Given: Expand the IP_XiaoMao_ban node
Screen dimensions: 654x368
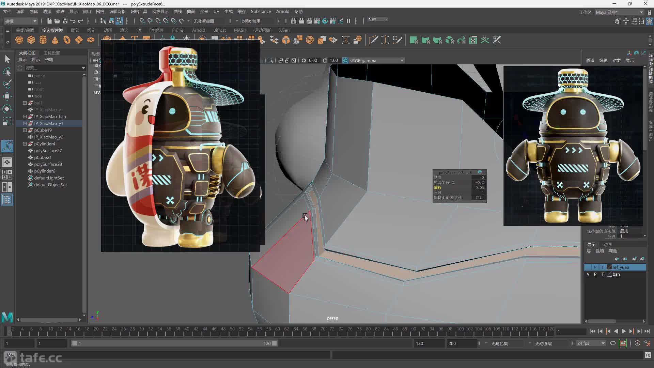Looking at the screenshot, I should (x=25, y=117).
